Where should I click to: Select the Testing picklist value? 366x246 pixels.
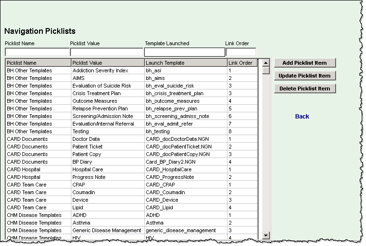pyautogui.click(x=108, y=131)
